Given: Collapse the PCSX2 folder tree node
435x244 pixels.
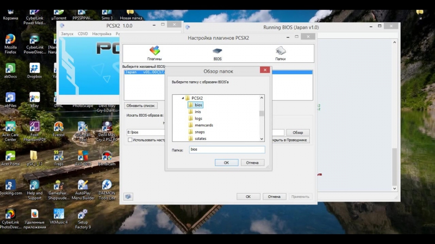Looking at the screenshot, I should point(183,98).
